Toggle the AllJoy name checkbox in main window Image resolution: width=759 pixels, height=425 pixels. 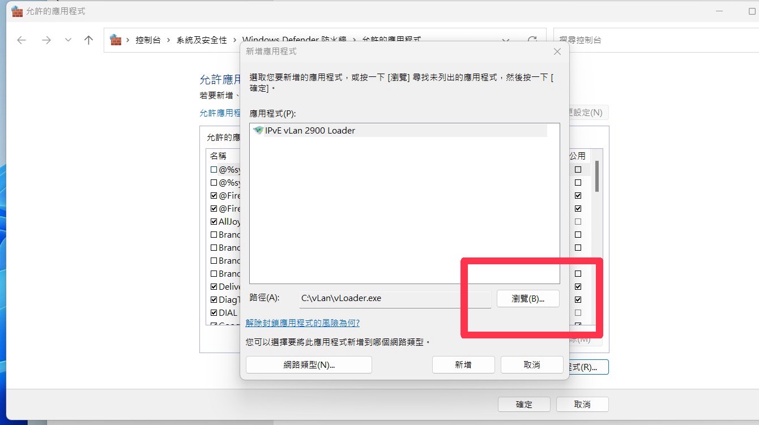(214, 222)
